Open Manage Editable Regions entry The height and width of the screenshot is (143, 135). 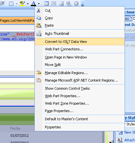point(80,73)
